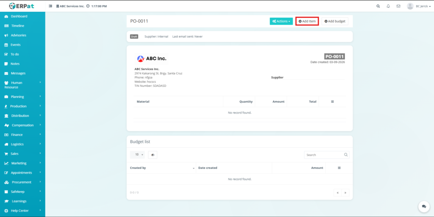Toggle sidebar with the hamburger menu icon

point(51,6)
